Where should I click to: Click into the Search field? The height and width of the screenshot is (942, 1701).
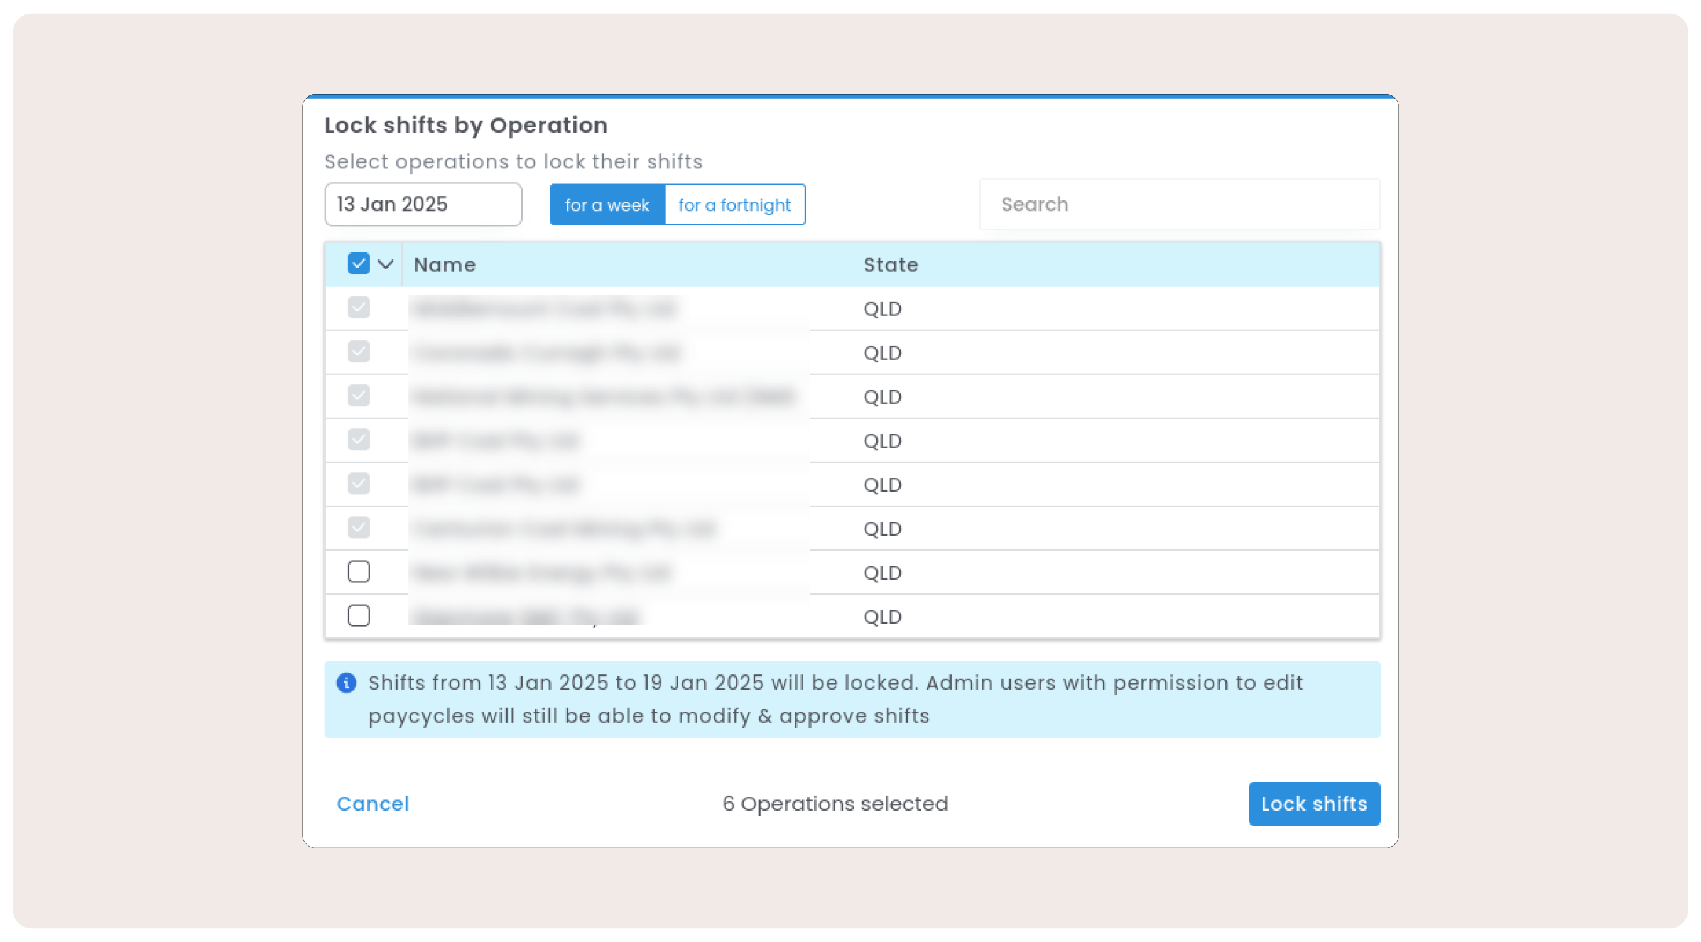tap(1180, 205)
